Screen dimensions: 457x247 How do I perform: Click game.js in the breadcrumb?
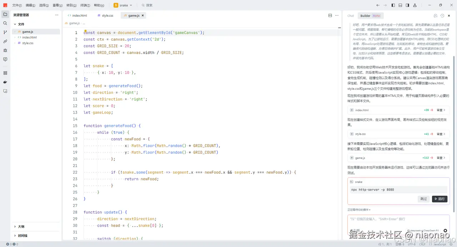[74, 23]
